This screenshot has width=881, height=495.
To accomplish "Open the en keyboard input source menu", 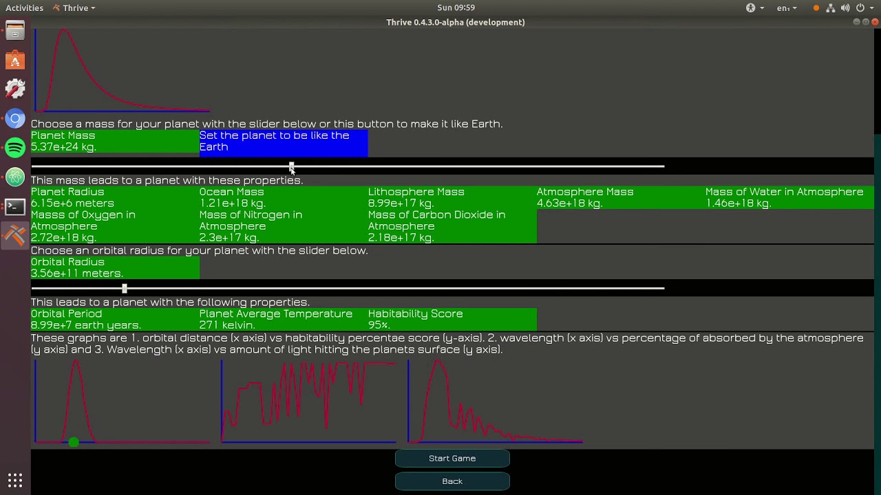I will coord(787,8).
